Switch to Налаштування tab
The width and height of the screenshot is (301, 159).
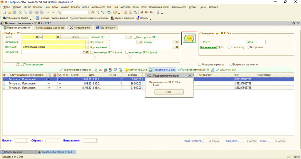point(80,28)
